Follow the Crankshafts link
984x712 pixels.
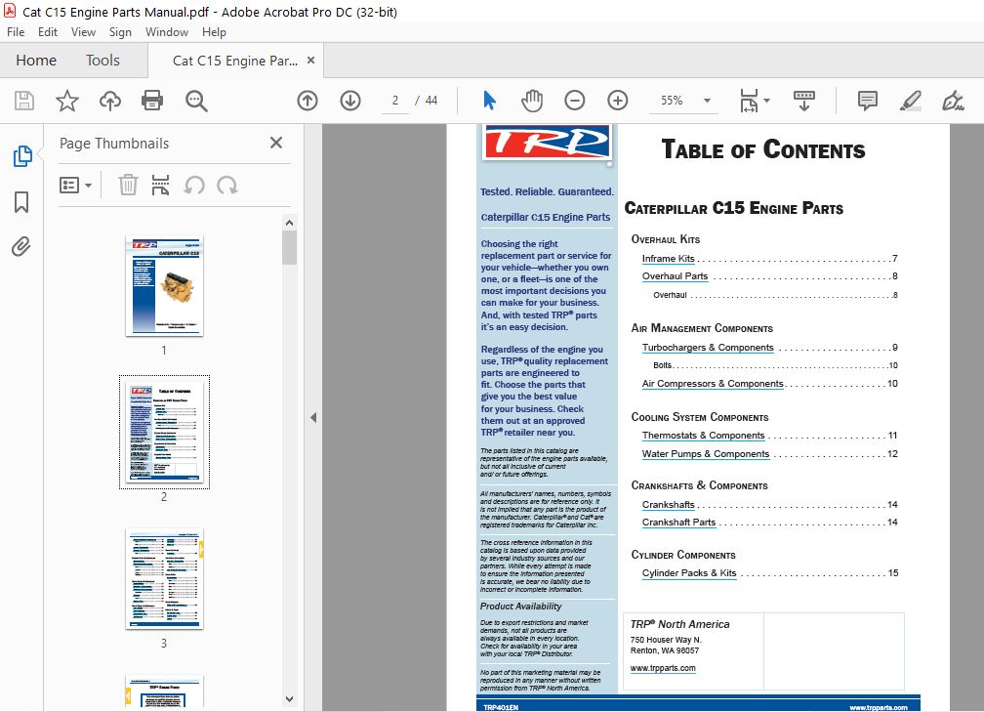tap(669, 505)
